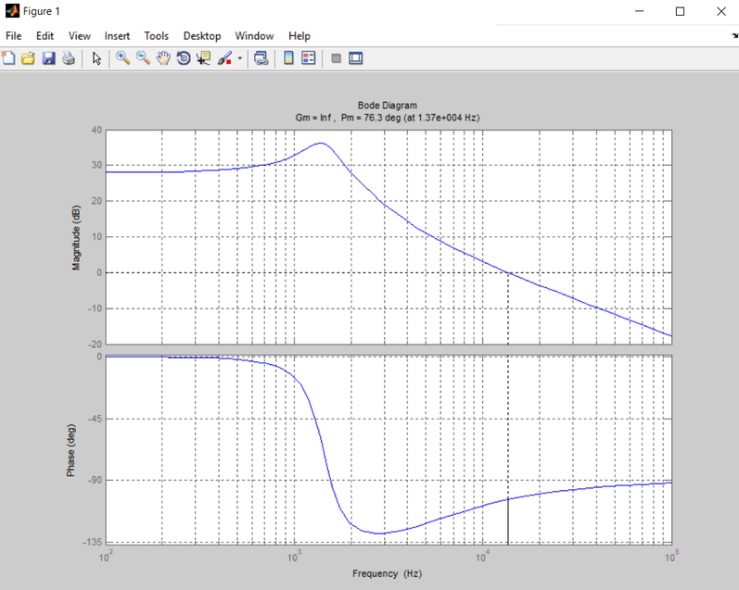Click the New Figure icon
The height and width of the screenshot is (590, 739).
8,58
